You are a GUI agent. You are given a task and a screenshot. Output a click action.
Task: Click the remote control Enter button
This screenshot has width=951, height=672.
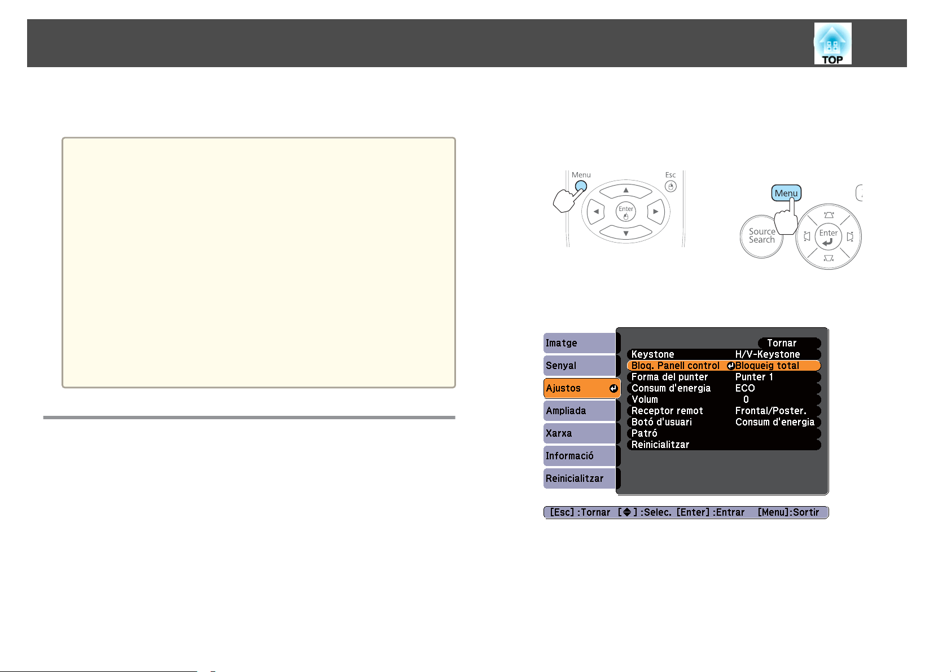626,212
